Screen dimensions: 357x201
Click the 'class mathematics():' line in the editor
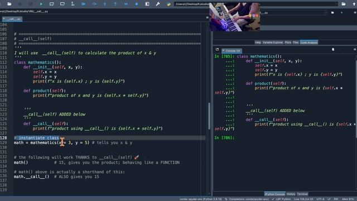point(37,62)
